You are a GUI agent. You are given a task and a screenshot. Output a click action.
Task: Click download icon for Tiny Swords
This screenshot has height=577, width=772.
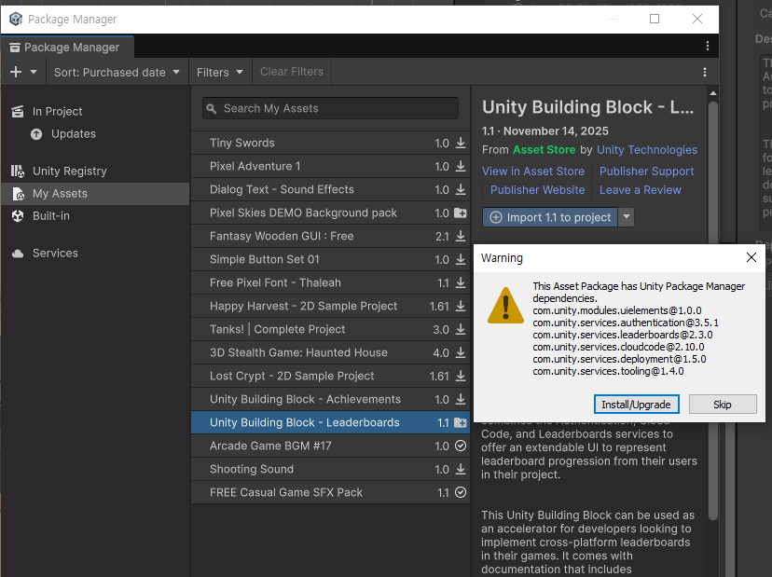click(461, 143)
